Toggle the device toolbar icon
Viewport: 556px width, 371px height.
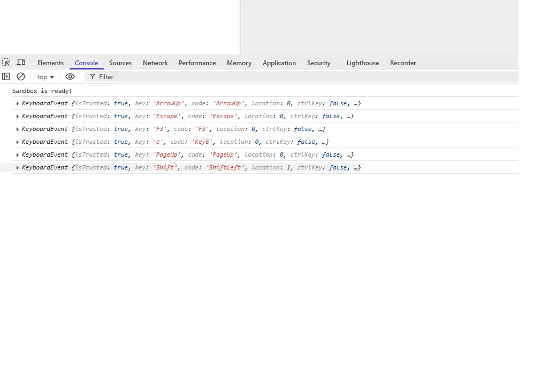[x=21, y=63]
